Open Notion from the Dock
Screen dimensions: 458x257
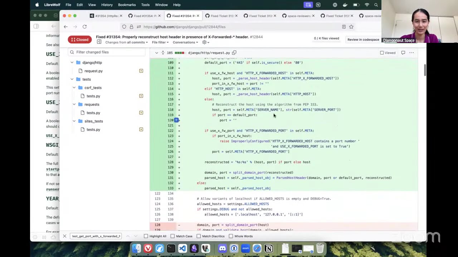click(x=269, y=248)
